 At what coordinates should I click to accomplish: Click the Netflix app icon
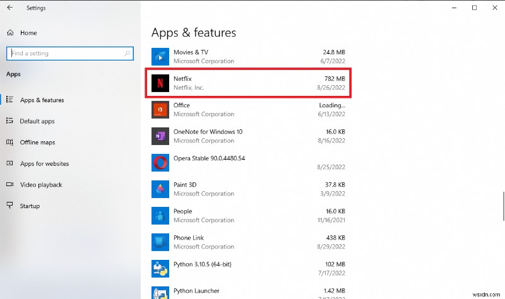(160, 83)
